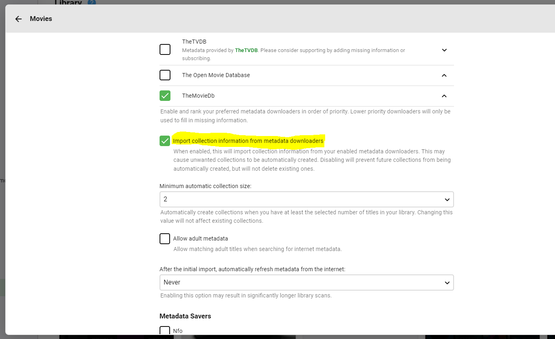Screen dimensions: 555x339
Task: Click the Nfo label under Metadata Savers
Action: click(x=178, y=331)
